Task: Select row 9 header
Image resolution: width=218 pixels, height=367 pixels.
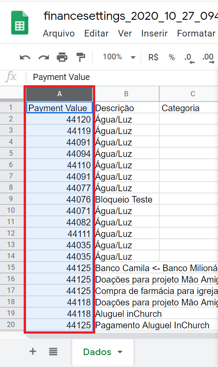Action: [11, 199]
